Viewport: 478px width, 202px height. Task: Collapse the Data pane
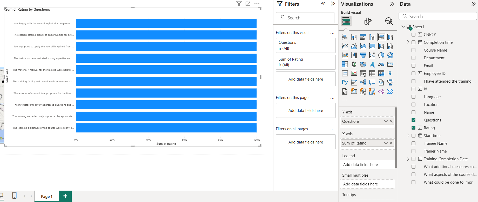pyautogui.click(x=473, y=4)
